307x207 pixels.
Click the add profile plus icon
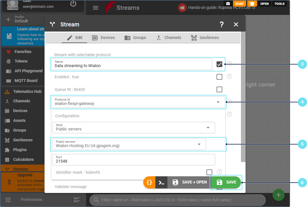point(8,19)
